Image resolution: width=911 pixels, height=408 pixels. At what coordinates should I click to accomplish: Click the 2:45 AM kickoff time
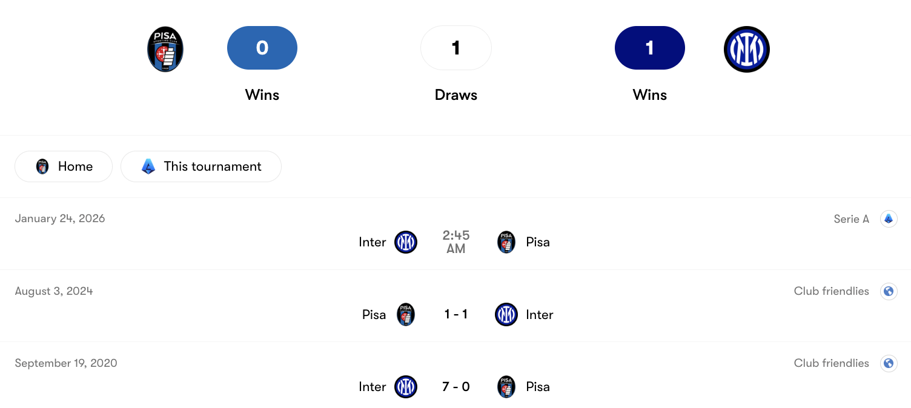click(x=456, y=242)
